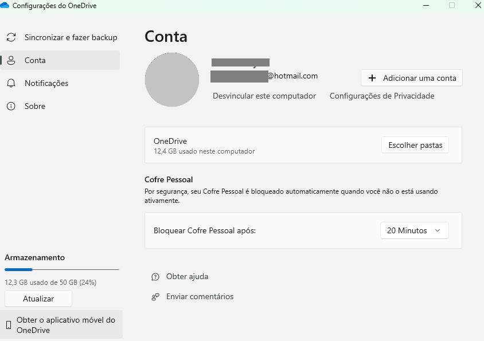Click the Conta page heading

tap(166, 37)
